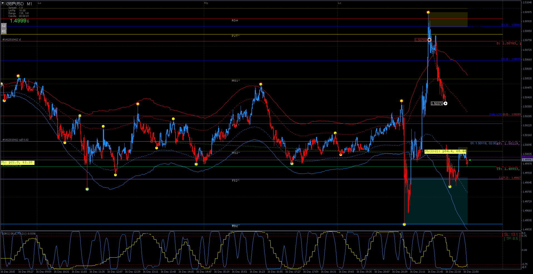This screenshot has width=533, height=274.
Task: Click the 16 Dec 22:50 time axis label
Action: pyautogui.click(x=471, y=272)
